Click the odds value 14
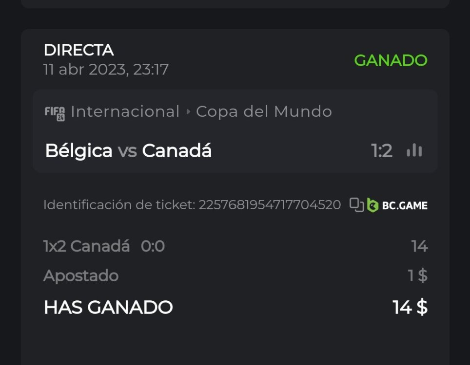 (419, 247)
